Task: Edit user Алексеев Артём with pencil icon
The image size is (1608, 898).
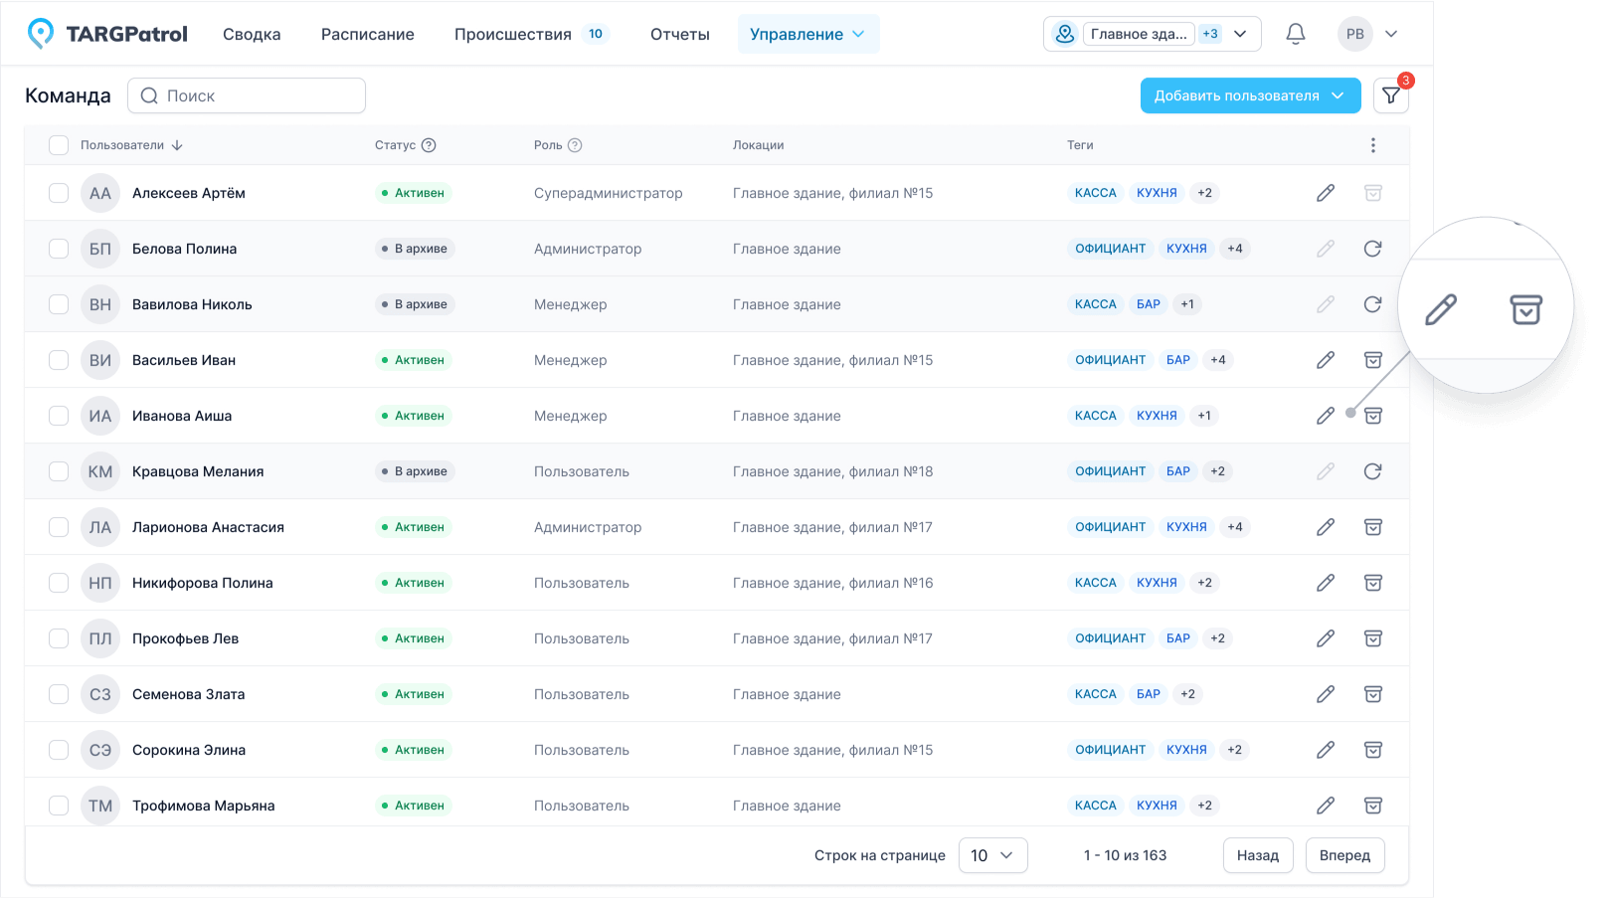Action: (1325, 193)
